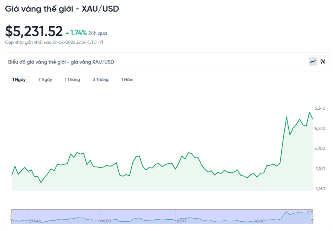The width and height of the screenshot is (333, 231).
Task: Select the '3 Tháng' time range
Action: pyautogui.click(x=101, y=80)
